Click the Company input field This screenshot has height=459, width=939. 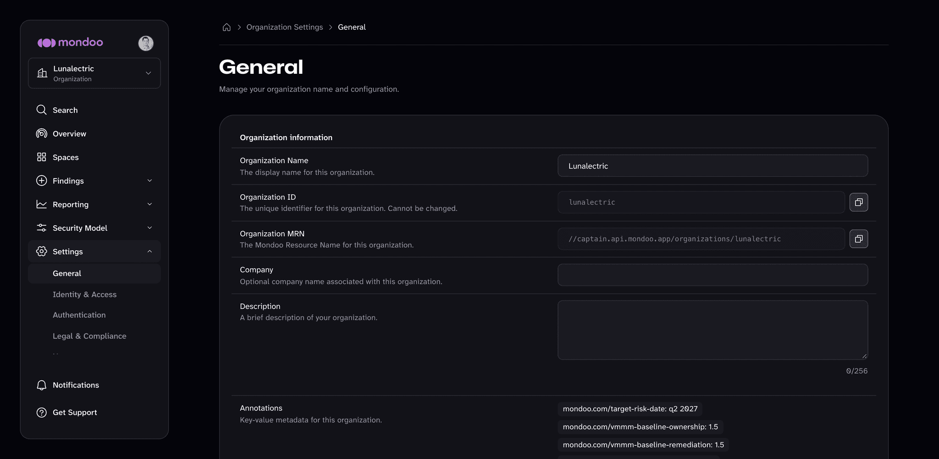[713, 275]
